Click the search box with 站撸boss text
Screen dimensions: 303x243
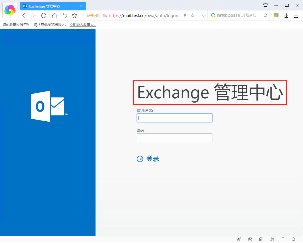click(x=237, y=16)
